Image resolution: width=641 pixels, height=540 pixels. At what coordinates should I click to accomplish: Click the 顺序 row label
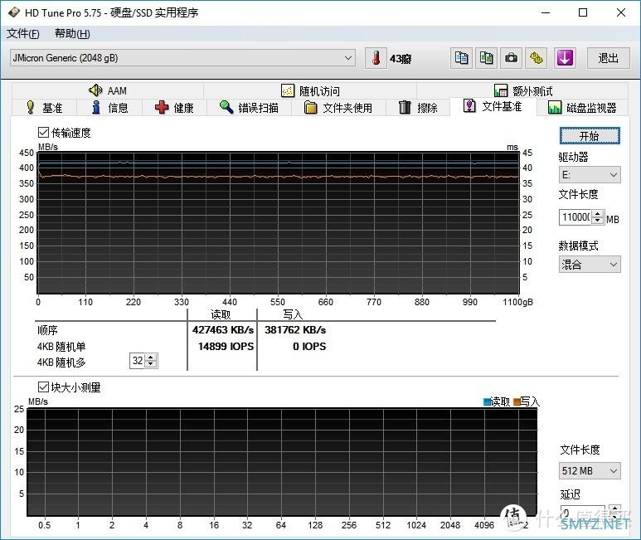pyautogui.click(x=47, y=330)
